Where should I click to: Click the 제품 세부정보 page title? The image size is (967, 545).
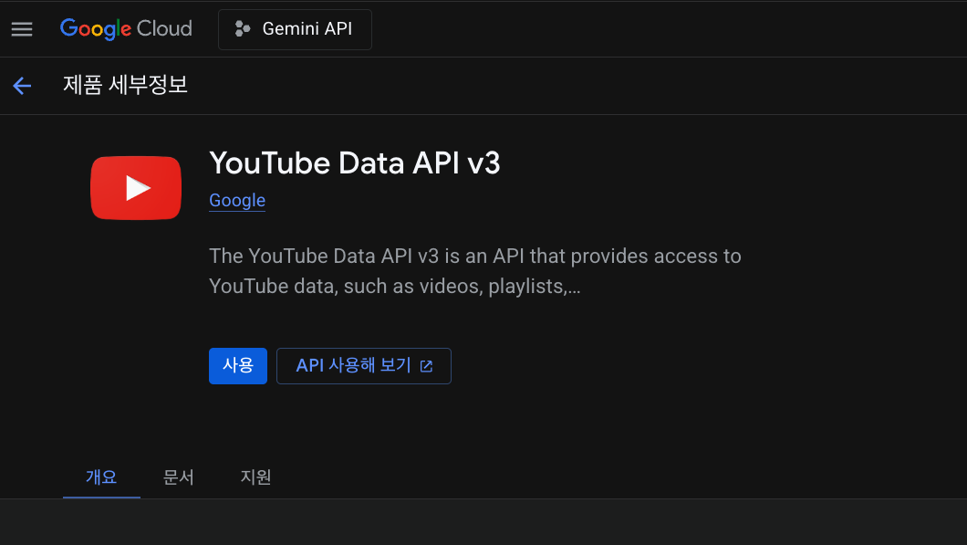click(x=125, y=86)
